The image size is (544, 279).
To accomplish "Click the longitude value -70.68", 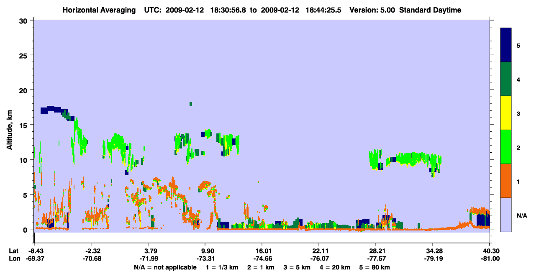I will (91, 259).
